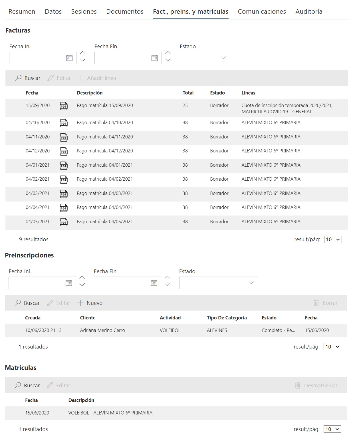Change Facturas results per page selector
This screenshot has width=351, height=443.
click(x=333, y=239)
